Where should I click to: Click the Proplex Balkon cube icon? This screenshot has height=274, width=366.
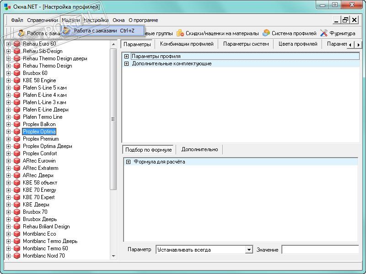pos(17,124)
